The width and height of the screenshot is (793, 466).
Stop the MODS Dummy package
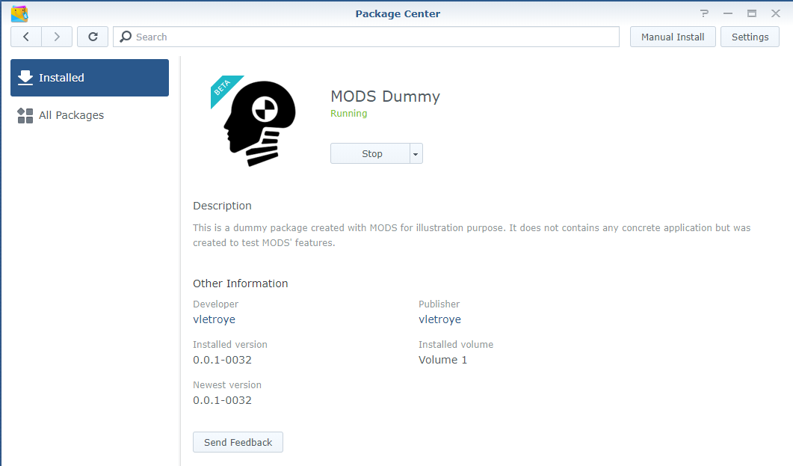point(371,153)
